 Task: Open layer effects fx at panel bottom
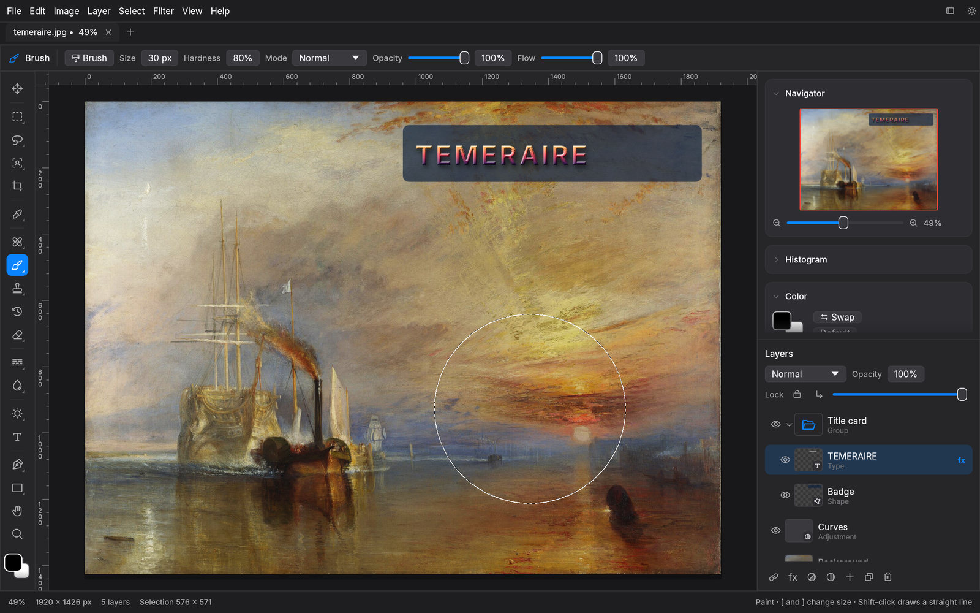point(793,577)
